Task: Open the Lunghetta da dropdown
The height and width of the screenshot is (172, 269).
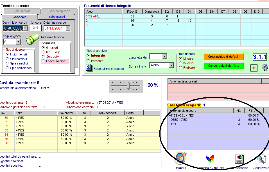Action: (164, 56)
